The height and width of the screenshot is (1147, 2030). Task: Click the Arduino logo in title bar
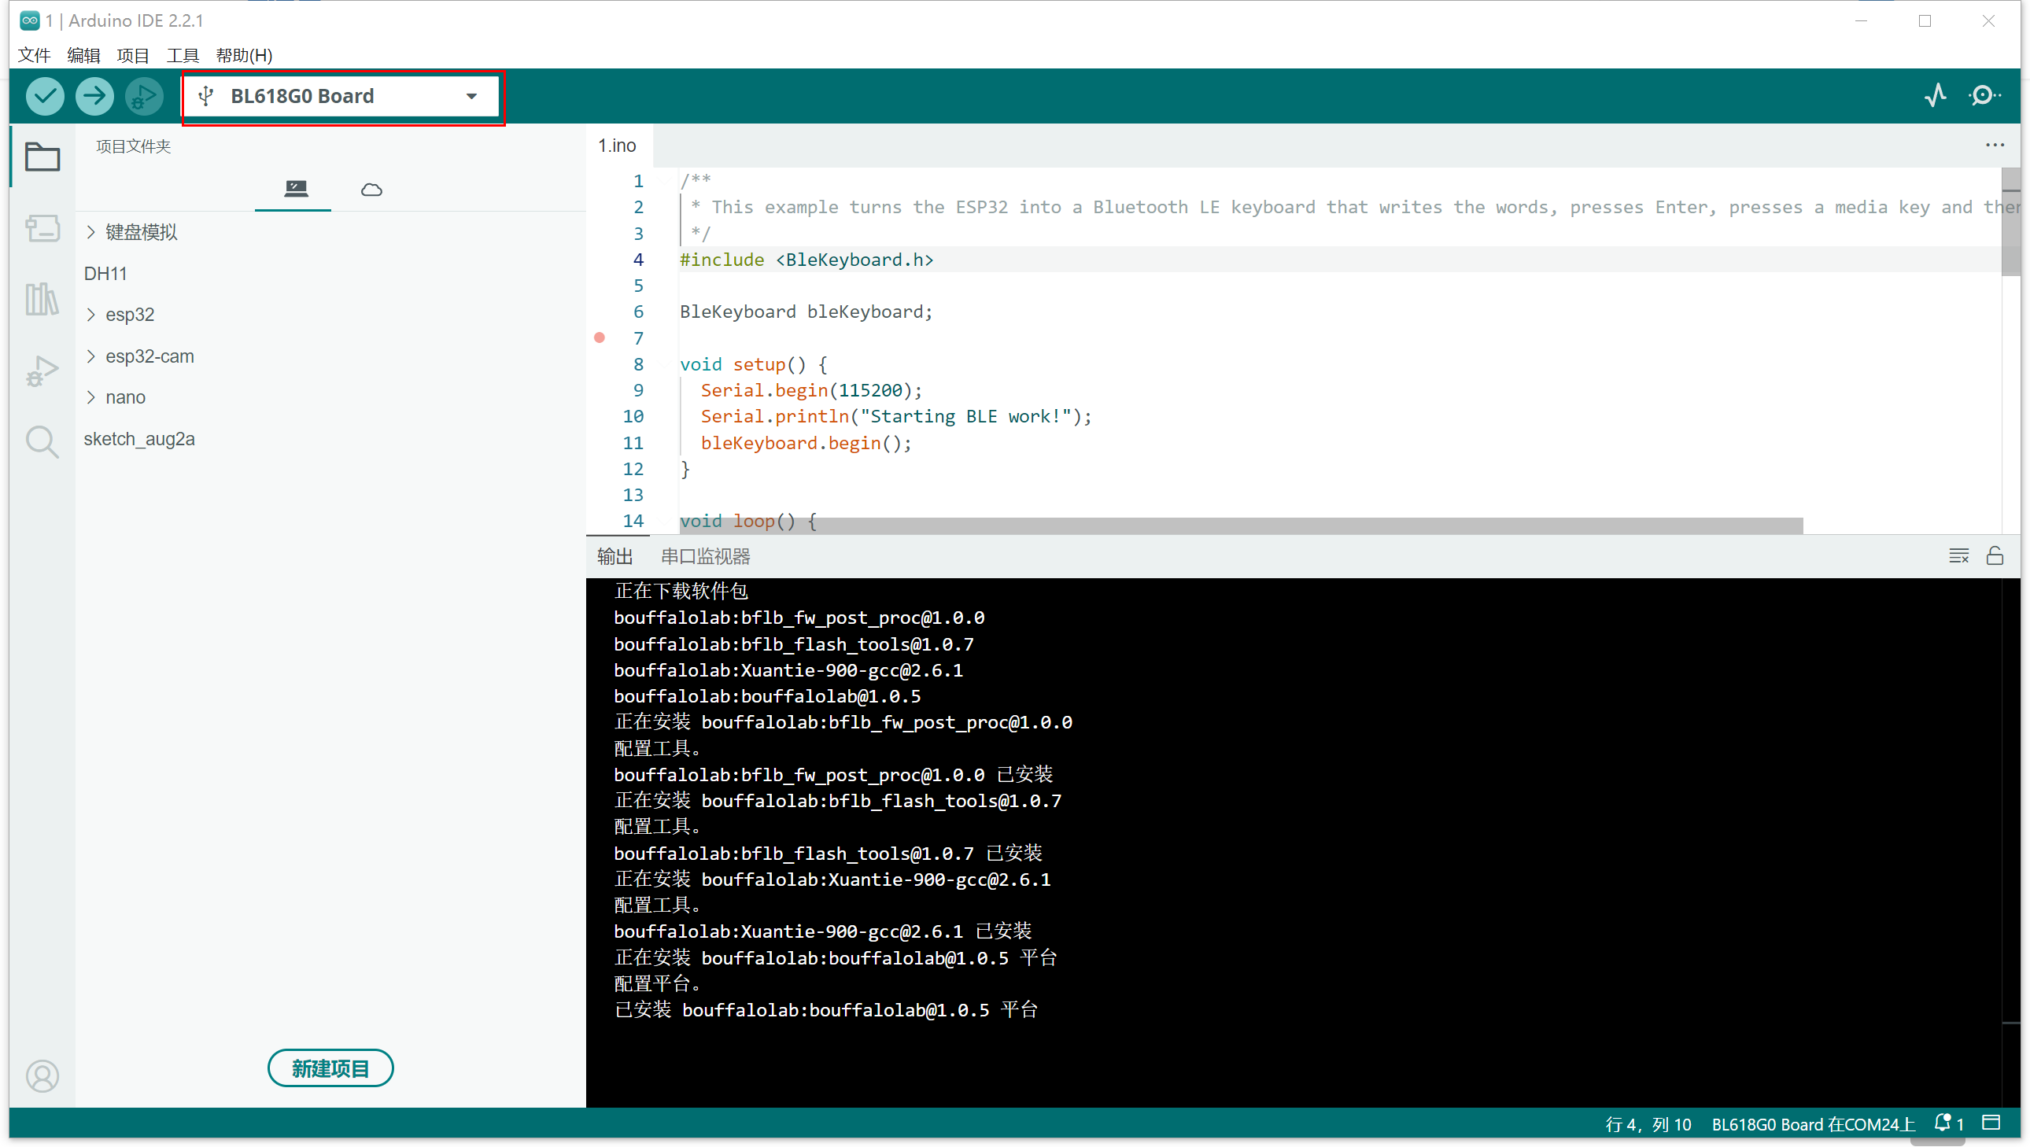(x=29, y=20)
